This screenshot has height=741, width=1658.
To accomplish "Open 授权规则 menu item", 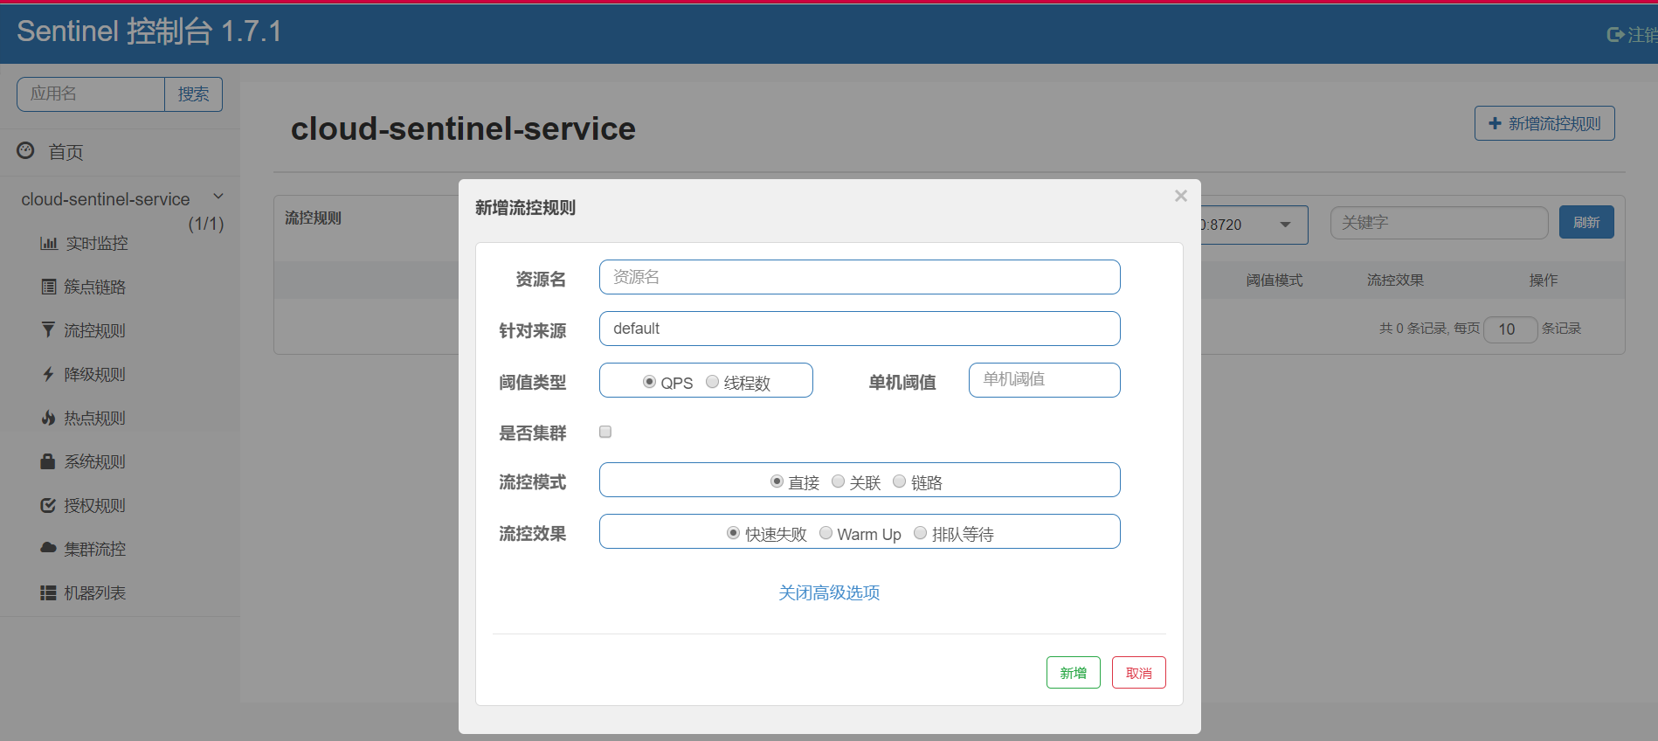I will pos(95,505).
